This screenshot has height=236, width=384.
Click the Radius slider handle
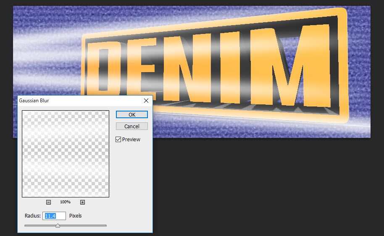click(58, 226)
